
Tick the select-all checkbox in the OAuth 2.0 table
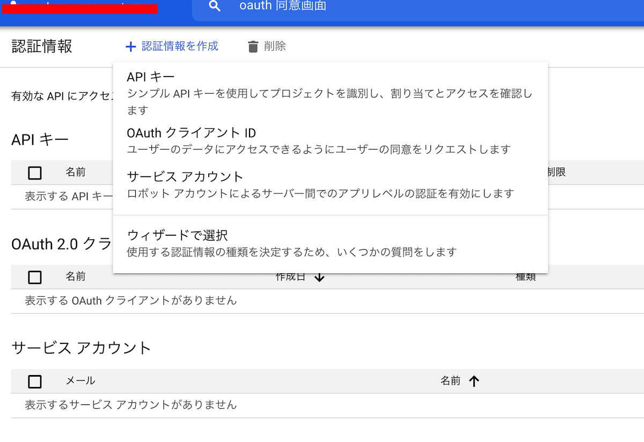pyautogui.click(x=35, y=277)
